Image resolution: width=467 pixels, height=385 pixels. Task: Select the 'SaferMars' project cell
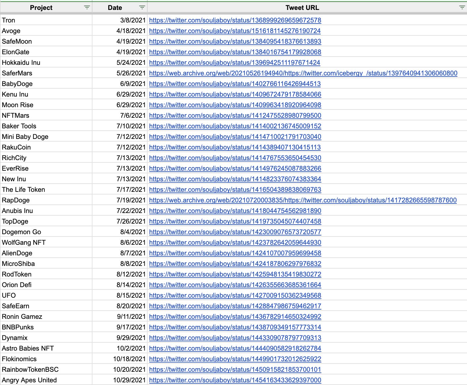(46, 73)
